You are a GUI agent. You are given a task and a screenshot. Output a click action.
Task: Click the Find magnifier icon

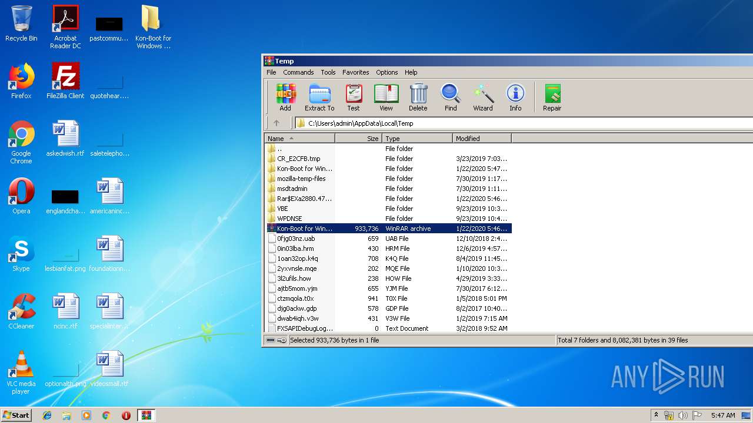pos(451,97)
